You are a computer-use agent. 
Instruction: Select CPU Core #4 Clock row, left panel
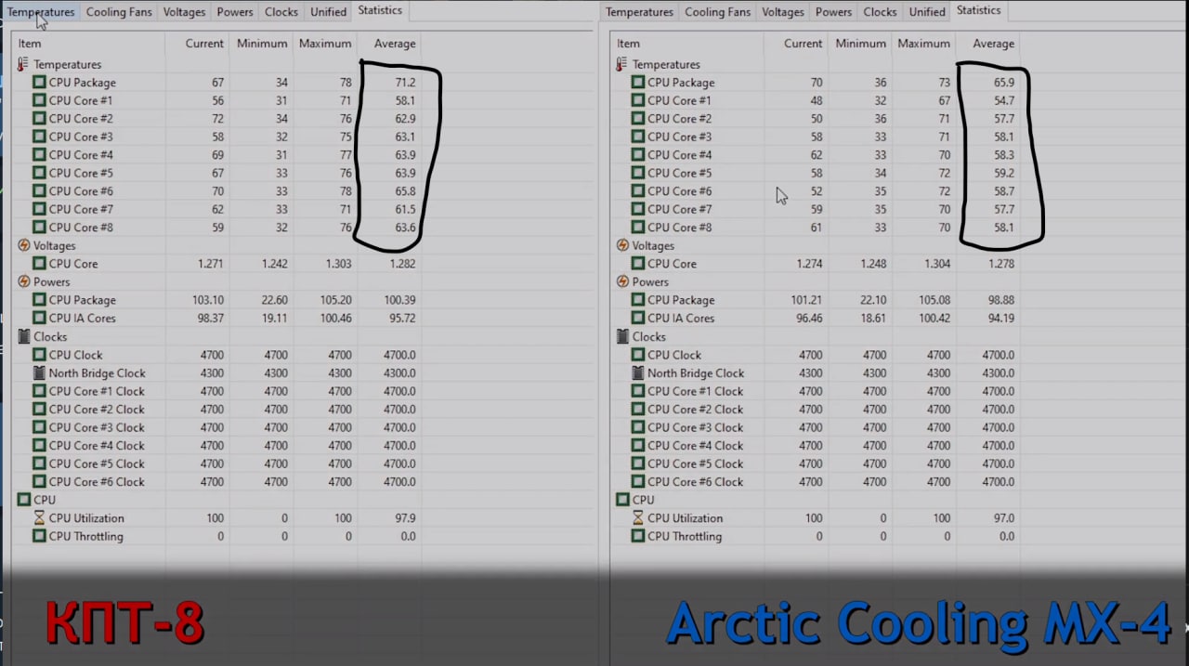[x=216, y=446]
